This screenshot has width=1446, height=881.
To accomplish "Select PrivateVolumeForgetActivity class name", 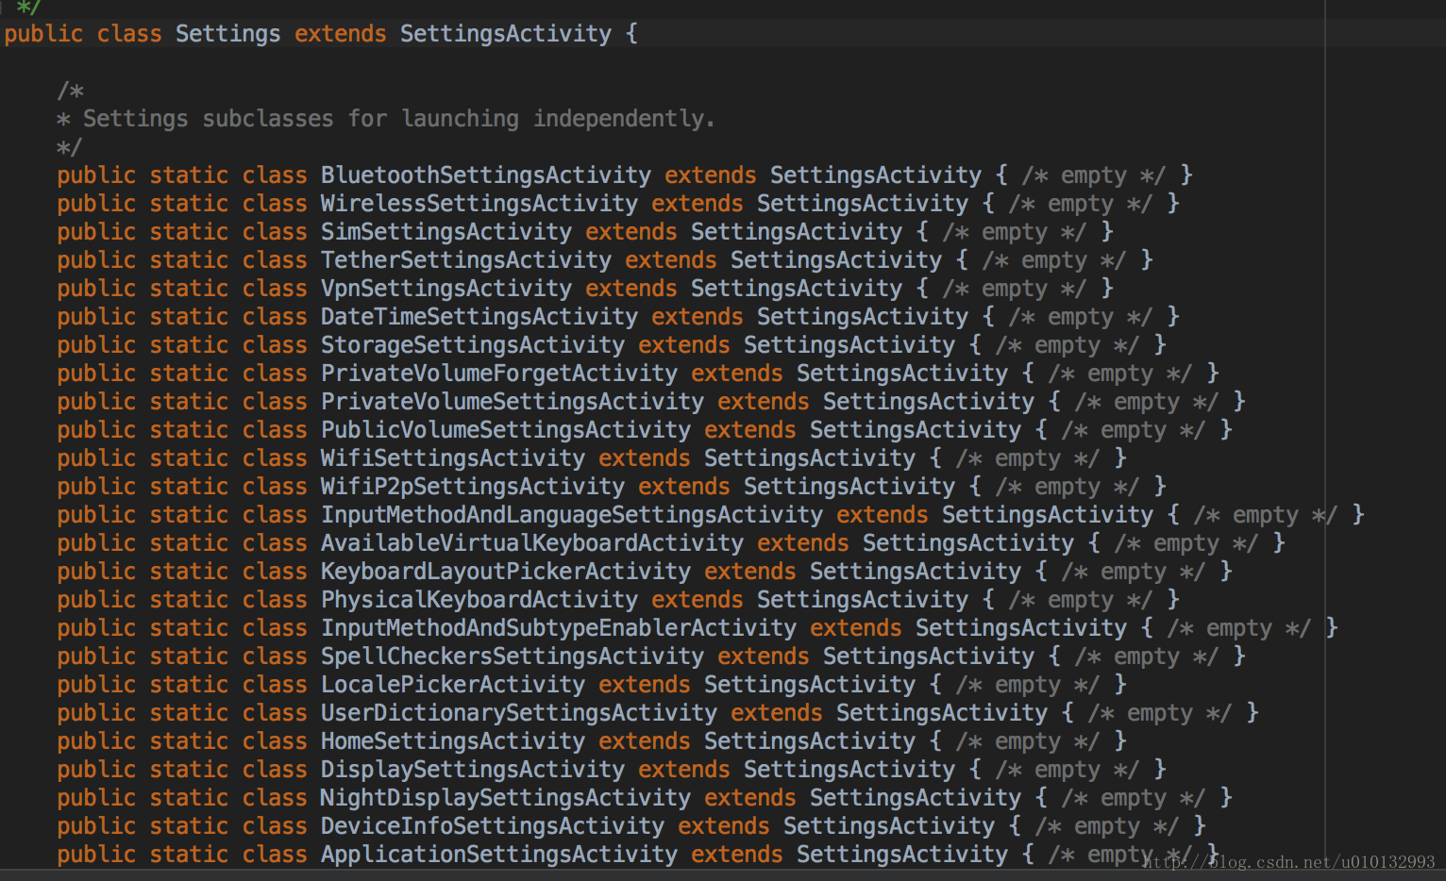I will (x=499, y=374).
